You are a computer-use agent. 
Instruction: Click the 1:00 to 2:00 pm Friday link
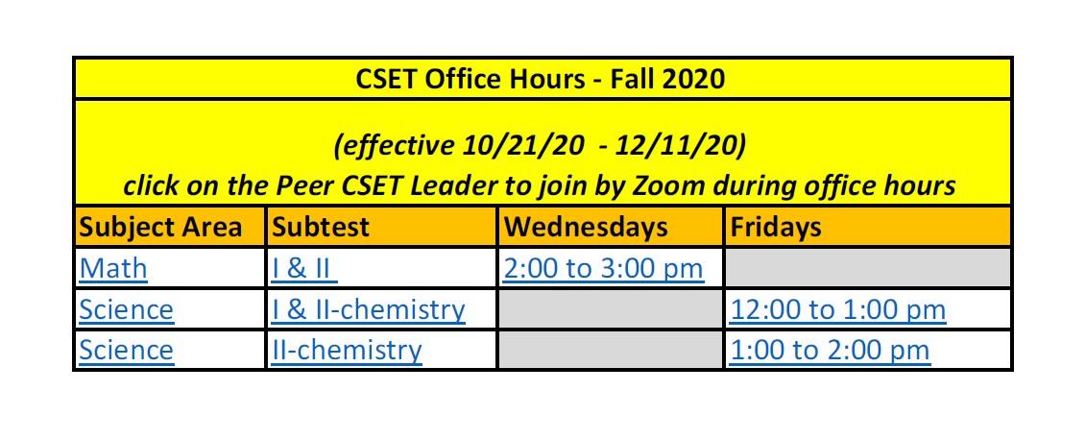(830, 350)
